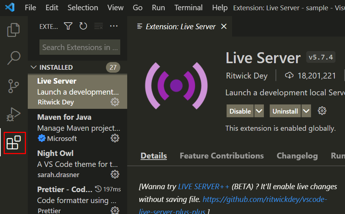The width and height of the screenshot is (345, 214).
Task: Switch to the Details tab
Action: tap(153, 156)
